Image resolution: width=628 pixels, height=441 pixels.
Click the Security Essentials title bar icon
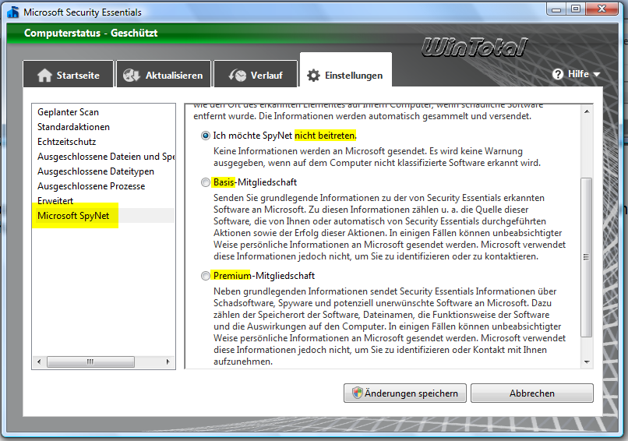pyautogui.click(x=12, y=12)
